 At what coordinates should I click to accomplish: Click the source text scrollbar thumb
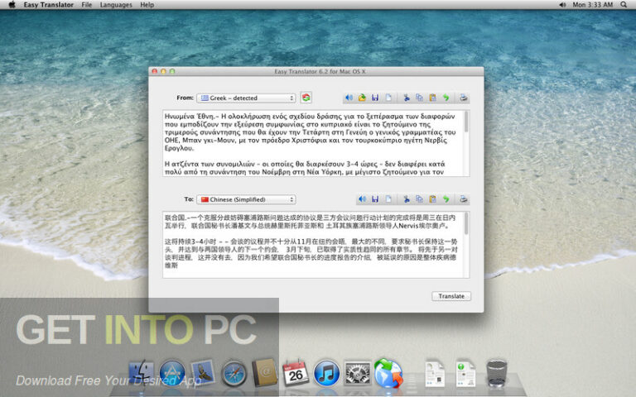click(x=466, y=122)
